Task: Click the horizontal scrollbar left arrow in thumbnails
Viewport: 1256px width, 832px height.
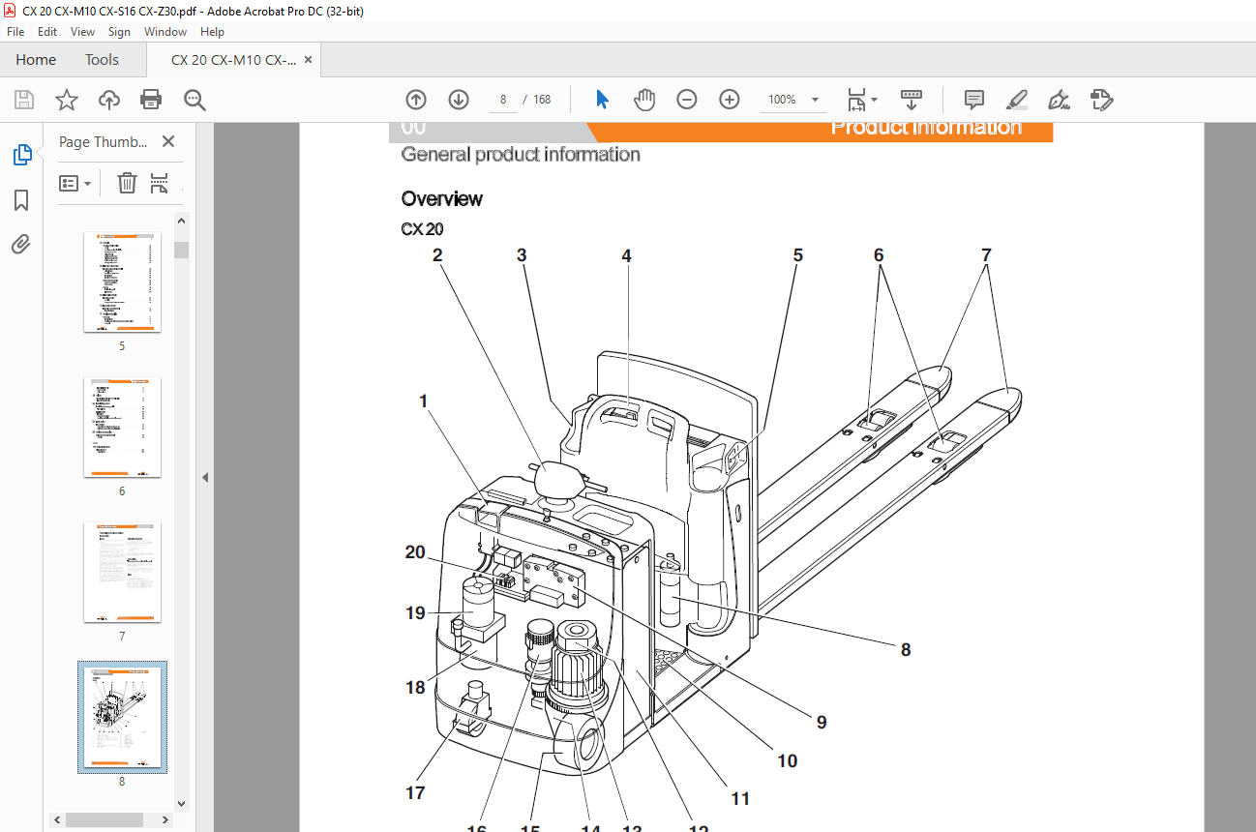Action: pos(58,819)
